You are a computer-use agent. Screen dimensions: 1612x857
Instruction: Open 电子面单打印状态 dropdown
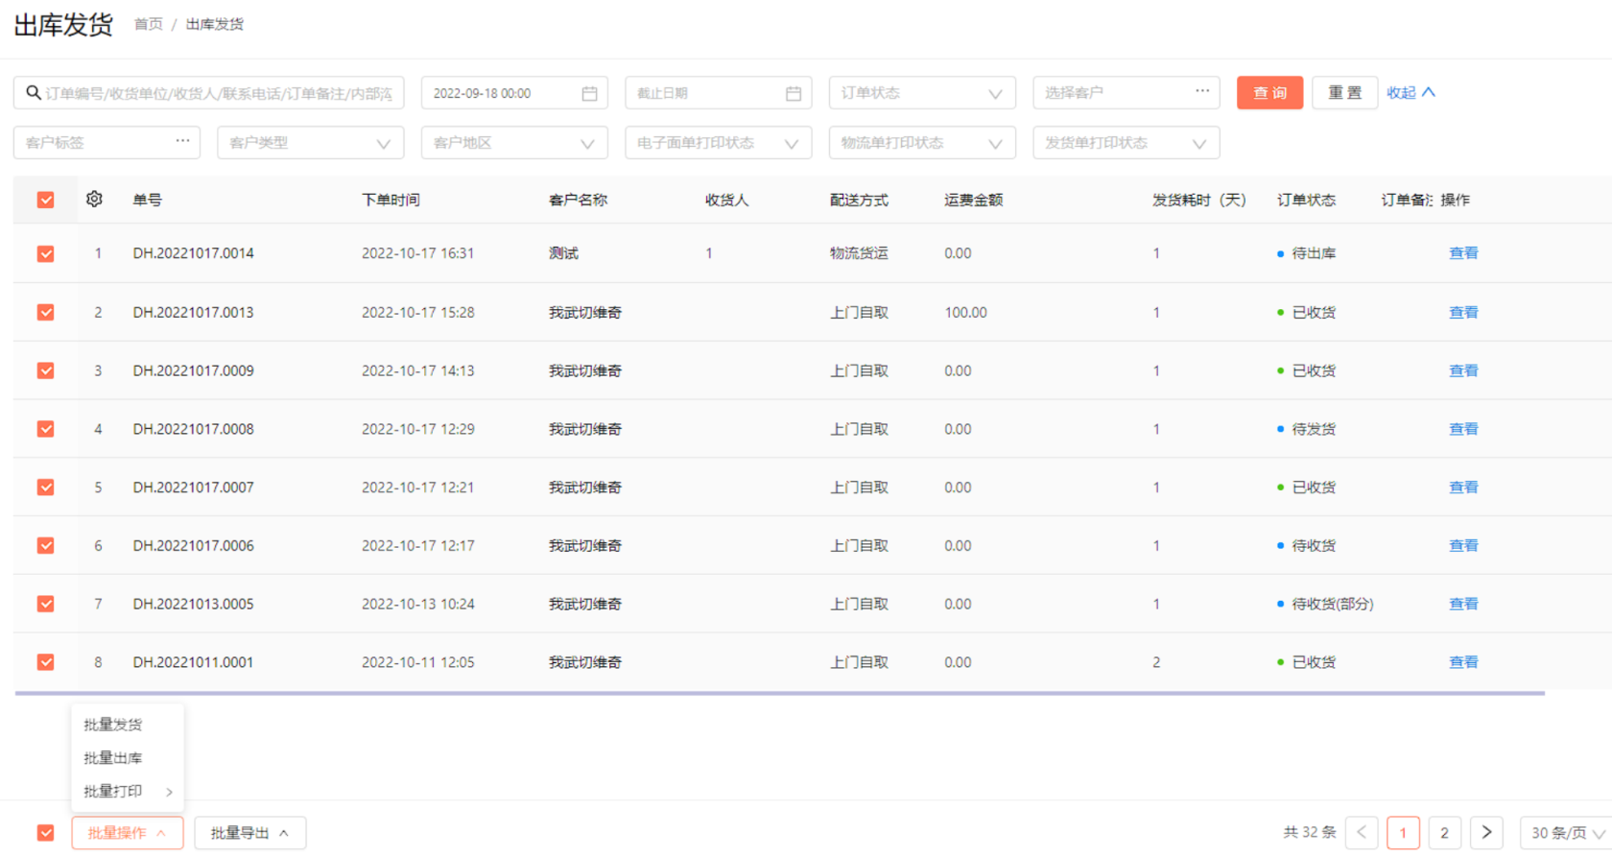tap(718, 143)
